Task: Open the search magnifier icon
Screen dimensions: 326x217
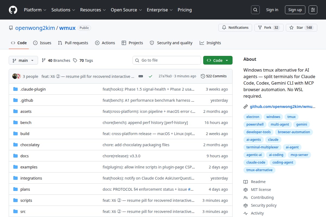Action: [x=255, y=10]
